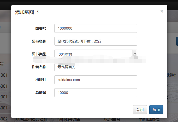178x122 pixels.
Task: Click the 作者名称 input field
Action: (x=96, y=67)
